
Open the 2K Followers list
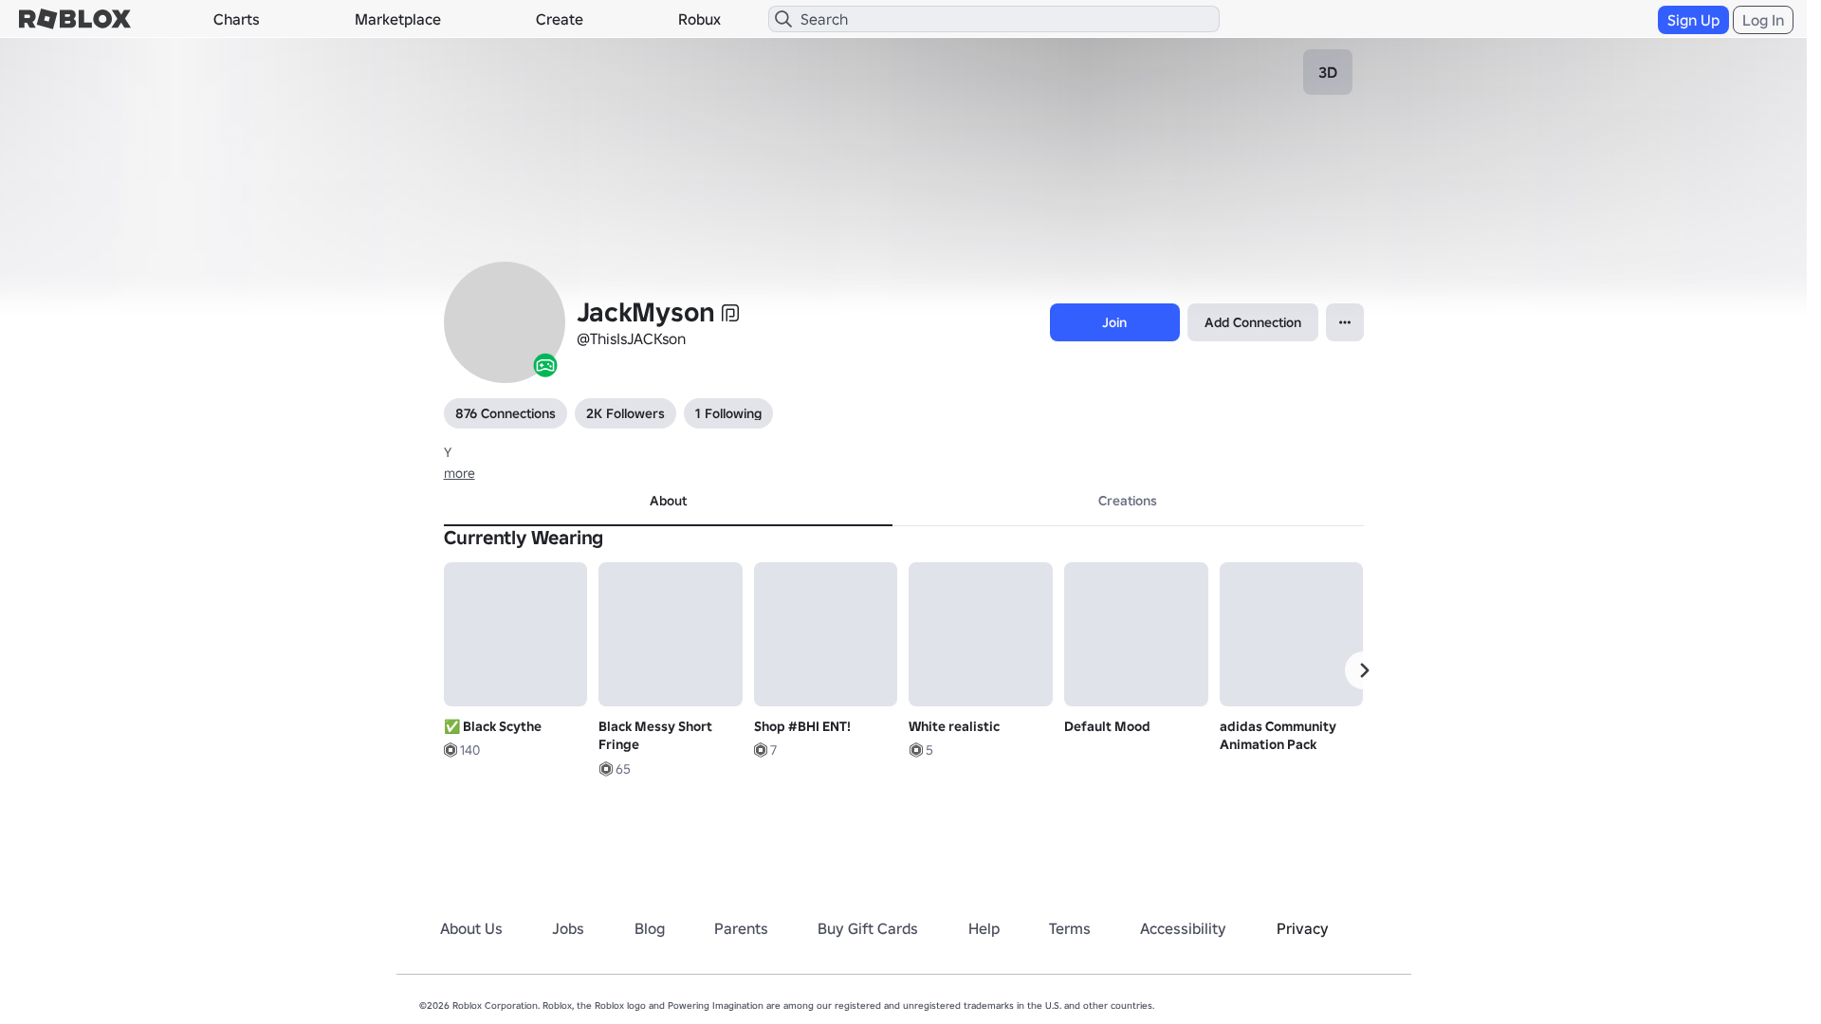pos(625,413)
